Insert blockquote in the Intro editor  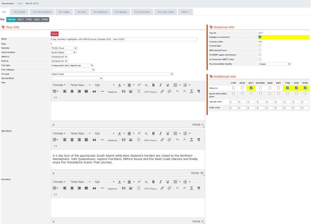(94, 92)
